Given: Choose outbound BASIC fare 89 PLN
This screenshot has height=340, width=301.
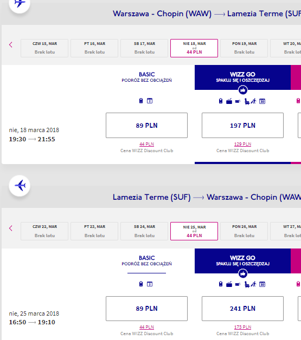Looking at the screenshot, I should (146, 125).
